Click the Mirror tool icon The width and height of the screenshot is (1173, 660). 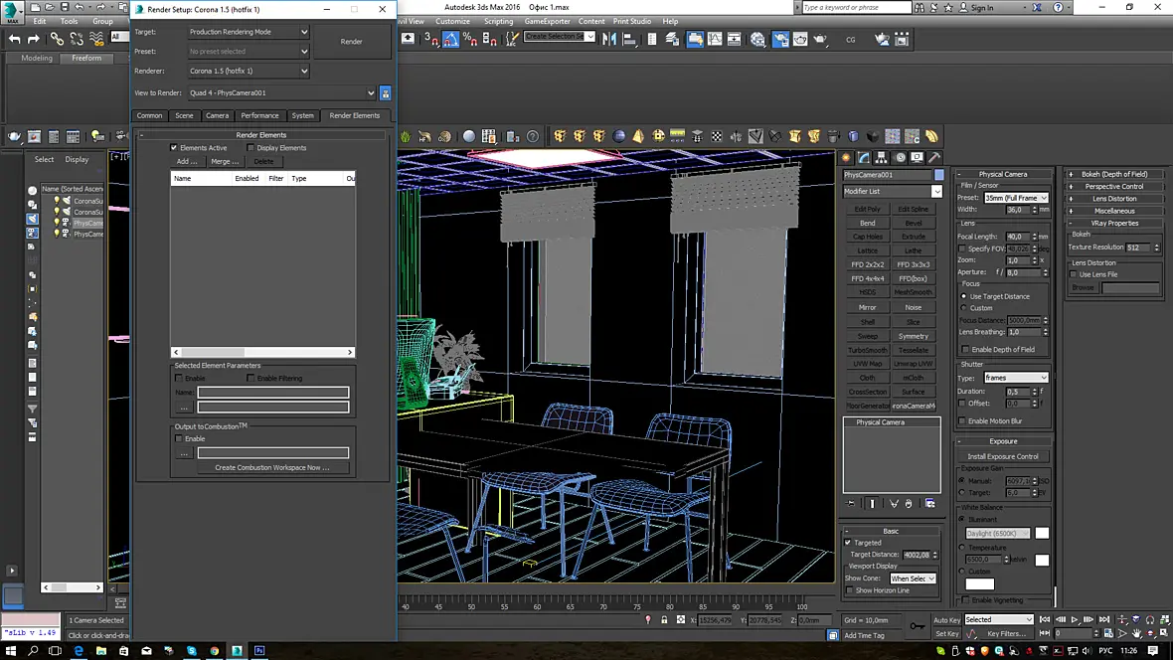pyautogui.click(x=609, y=39)
